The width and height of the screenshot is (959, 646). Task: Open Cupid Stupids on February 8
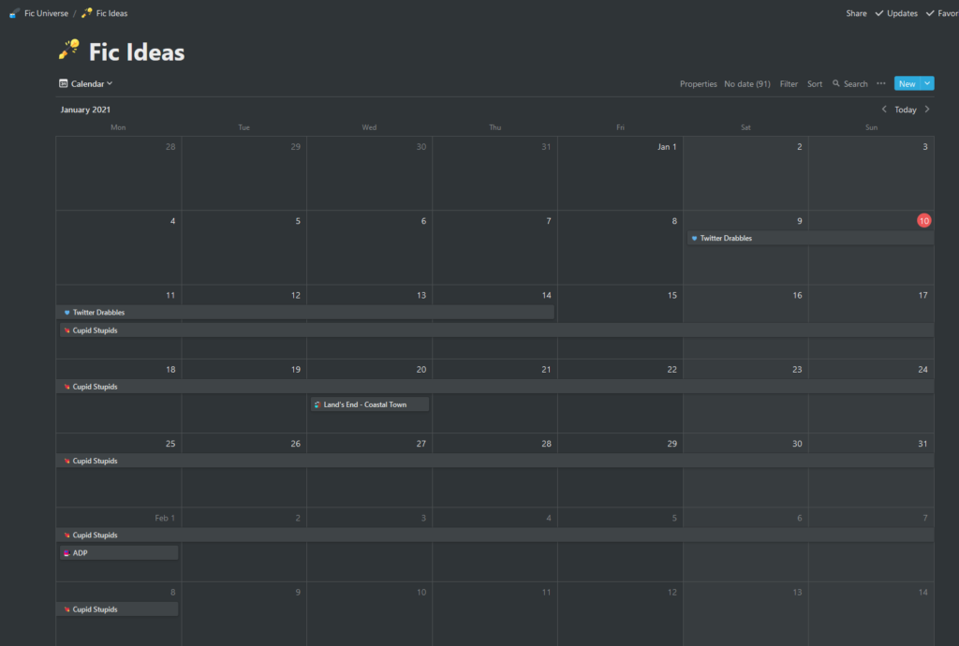[119, 609]
